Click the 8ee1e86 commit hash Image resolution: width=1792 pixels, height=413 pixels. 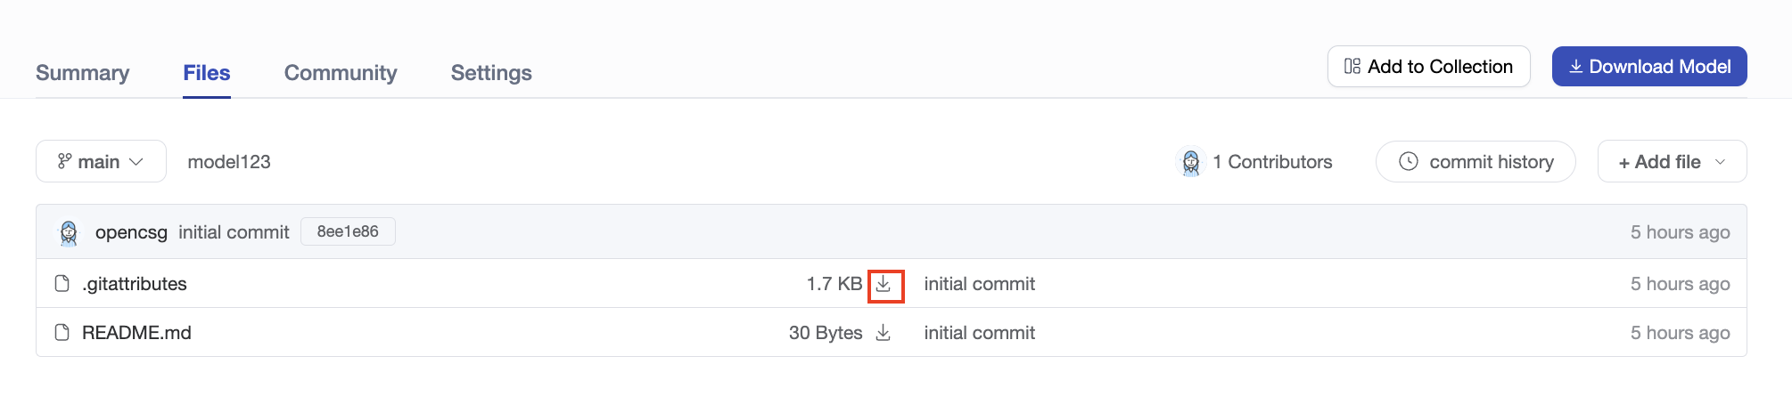(x=348, y=231)
